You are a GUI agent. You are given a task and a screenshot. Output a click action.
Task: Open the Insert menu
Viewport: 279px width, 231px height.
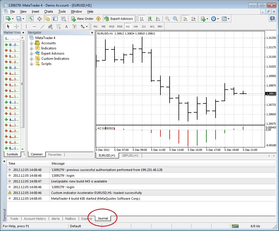pos(35,11)
